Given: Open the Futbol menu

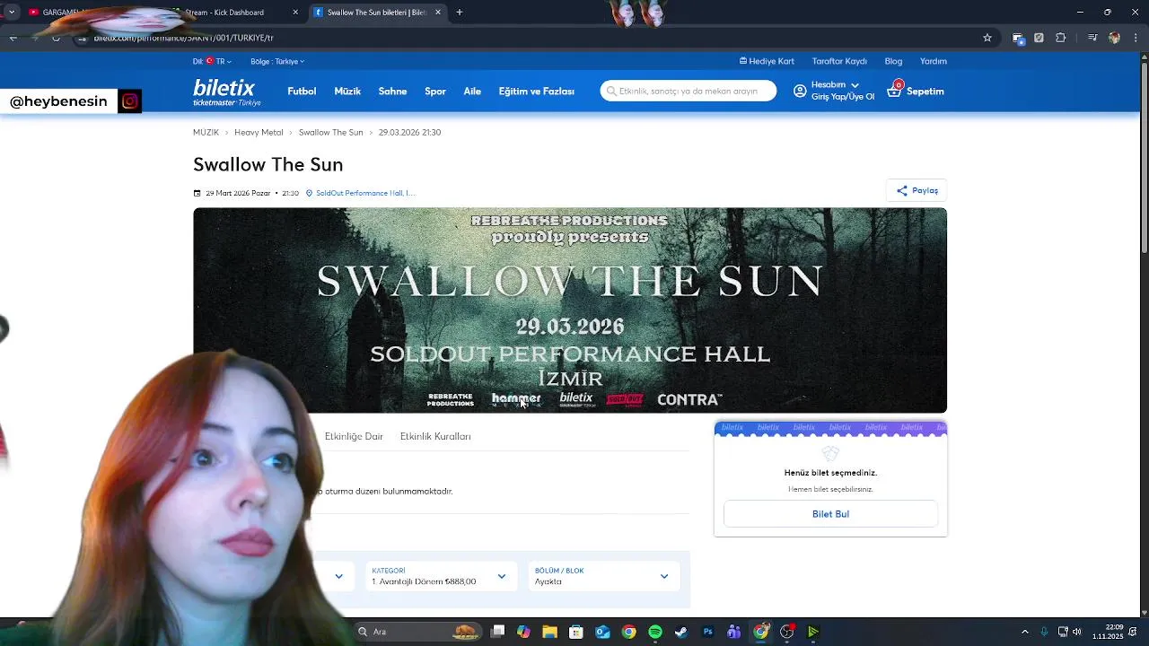Looking at the screenshot, I should point(302,92).
